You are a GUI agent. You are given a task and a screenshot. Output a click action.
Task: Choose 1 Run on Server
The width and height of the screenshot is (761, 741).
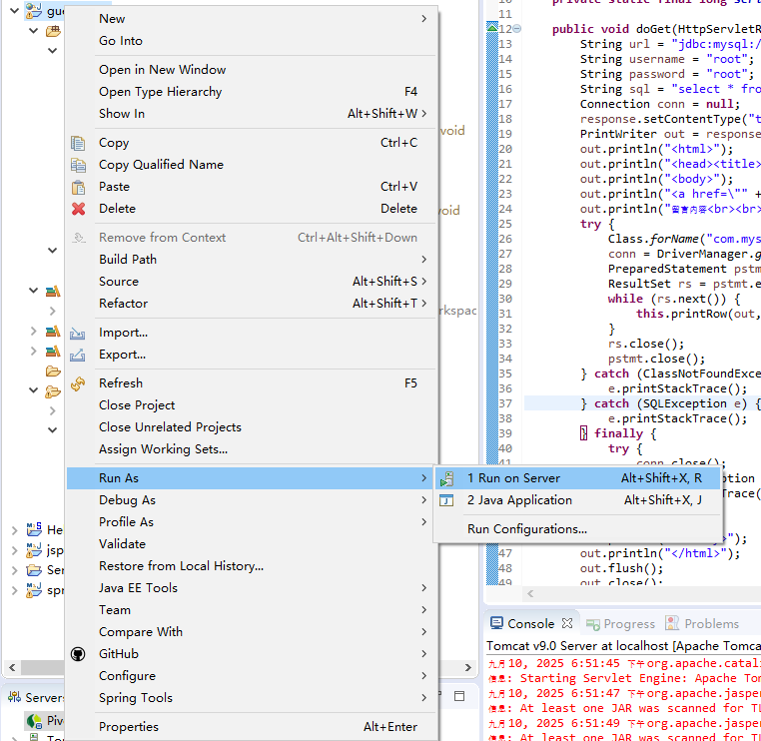578,478
